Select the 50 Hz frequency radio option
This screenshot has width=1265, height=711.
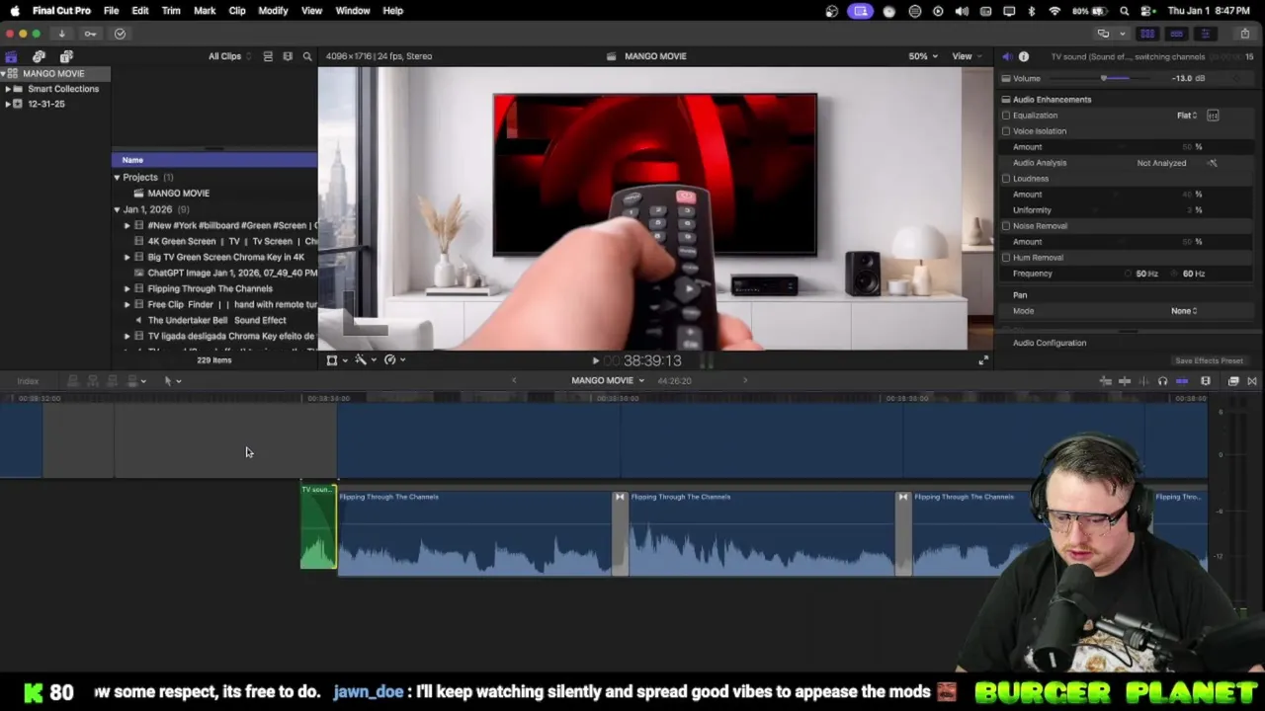pyautogui.click(x=1128, y=274)
